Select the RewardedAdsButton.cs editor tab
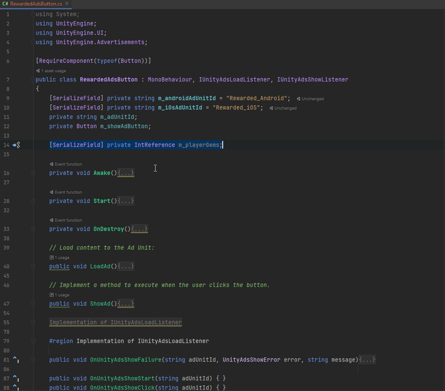 (36, 4)
